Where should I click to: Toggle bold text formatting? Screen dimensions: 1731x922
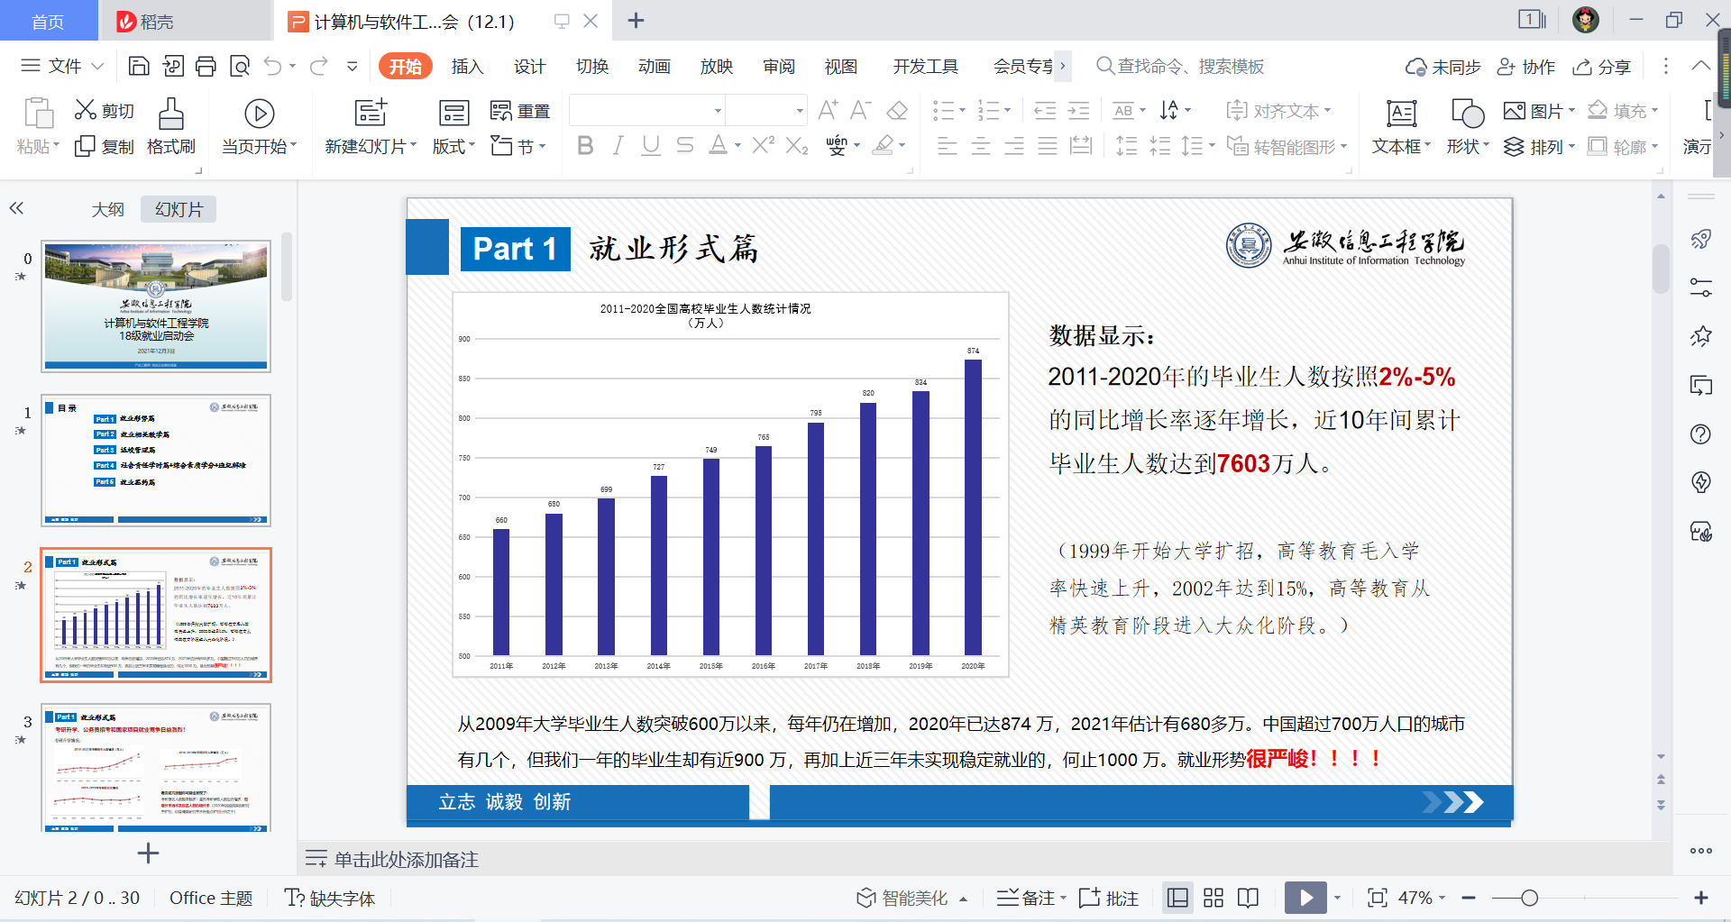[x=585, y=146]
